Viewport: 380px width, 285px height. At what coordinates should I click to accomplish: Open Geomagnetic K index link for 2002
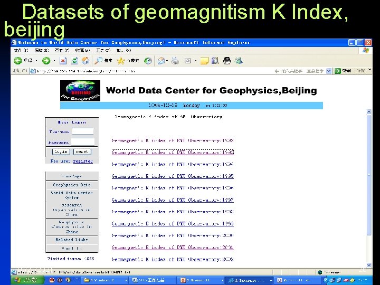click(x=173, y=259)
